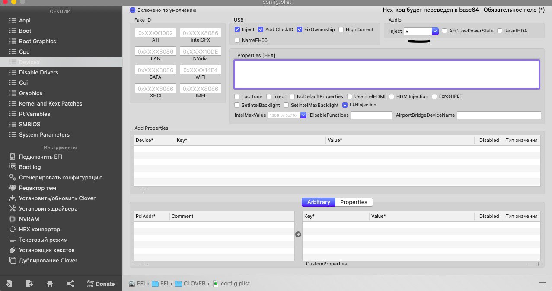Go to System Parameters section
The height and width of the screenshot is (291, 552).
click(61, 134)
